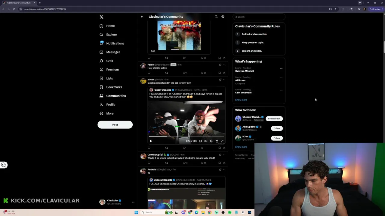Viewport: 385px width, 216px height.
Task: Click Show more under What's happening
Action: 241,100
